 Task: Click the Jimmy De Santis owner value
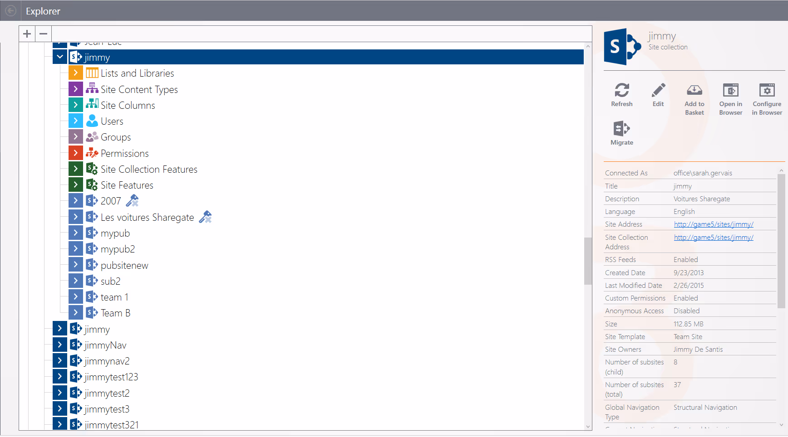698,350
